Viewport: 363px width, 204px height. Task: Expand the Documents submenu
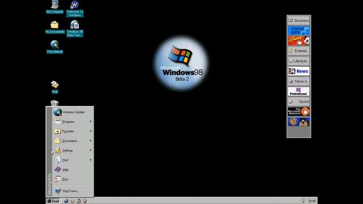click(x=73, y=141)
